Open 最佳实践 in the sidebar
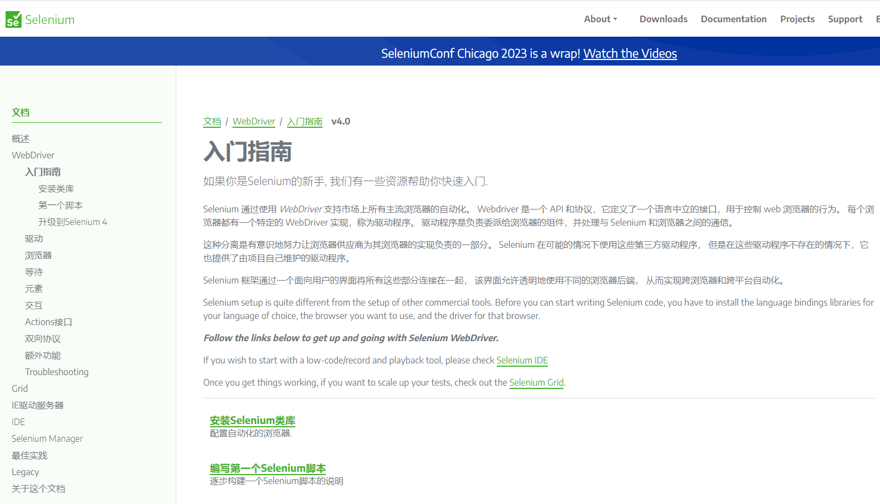 pos(29,455)
